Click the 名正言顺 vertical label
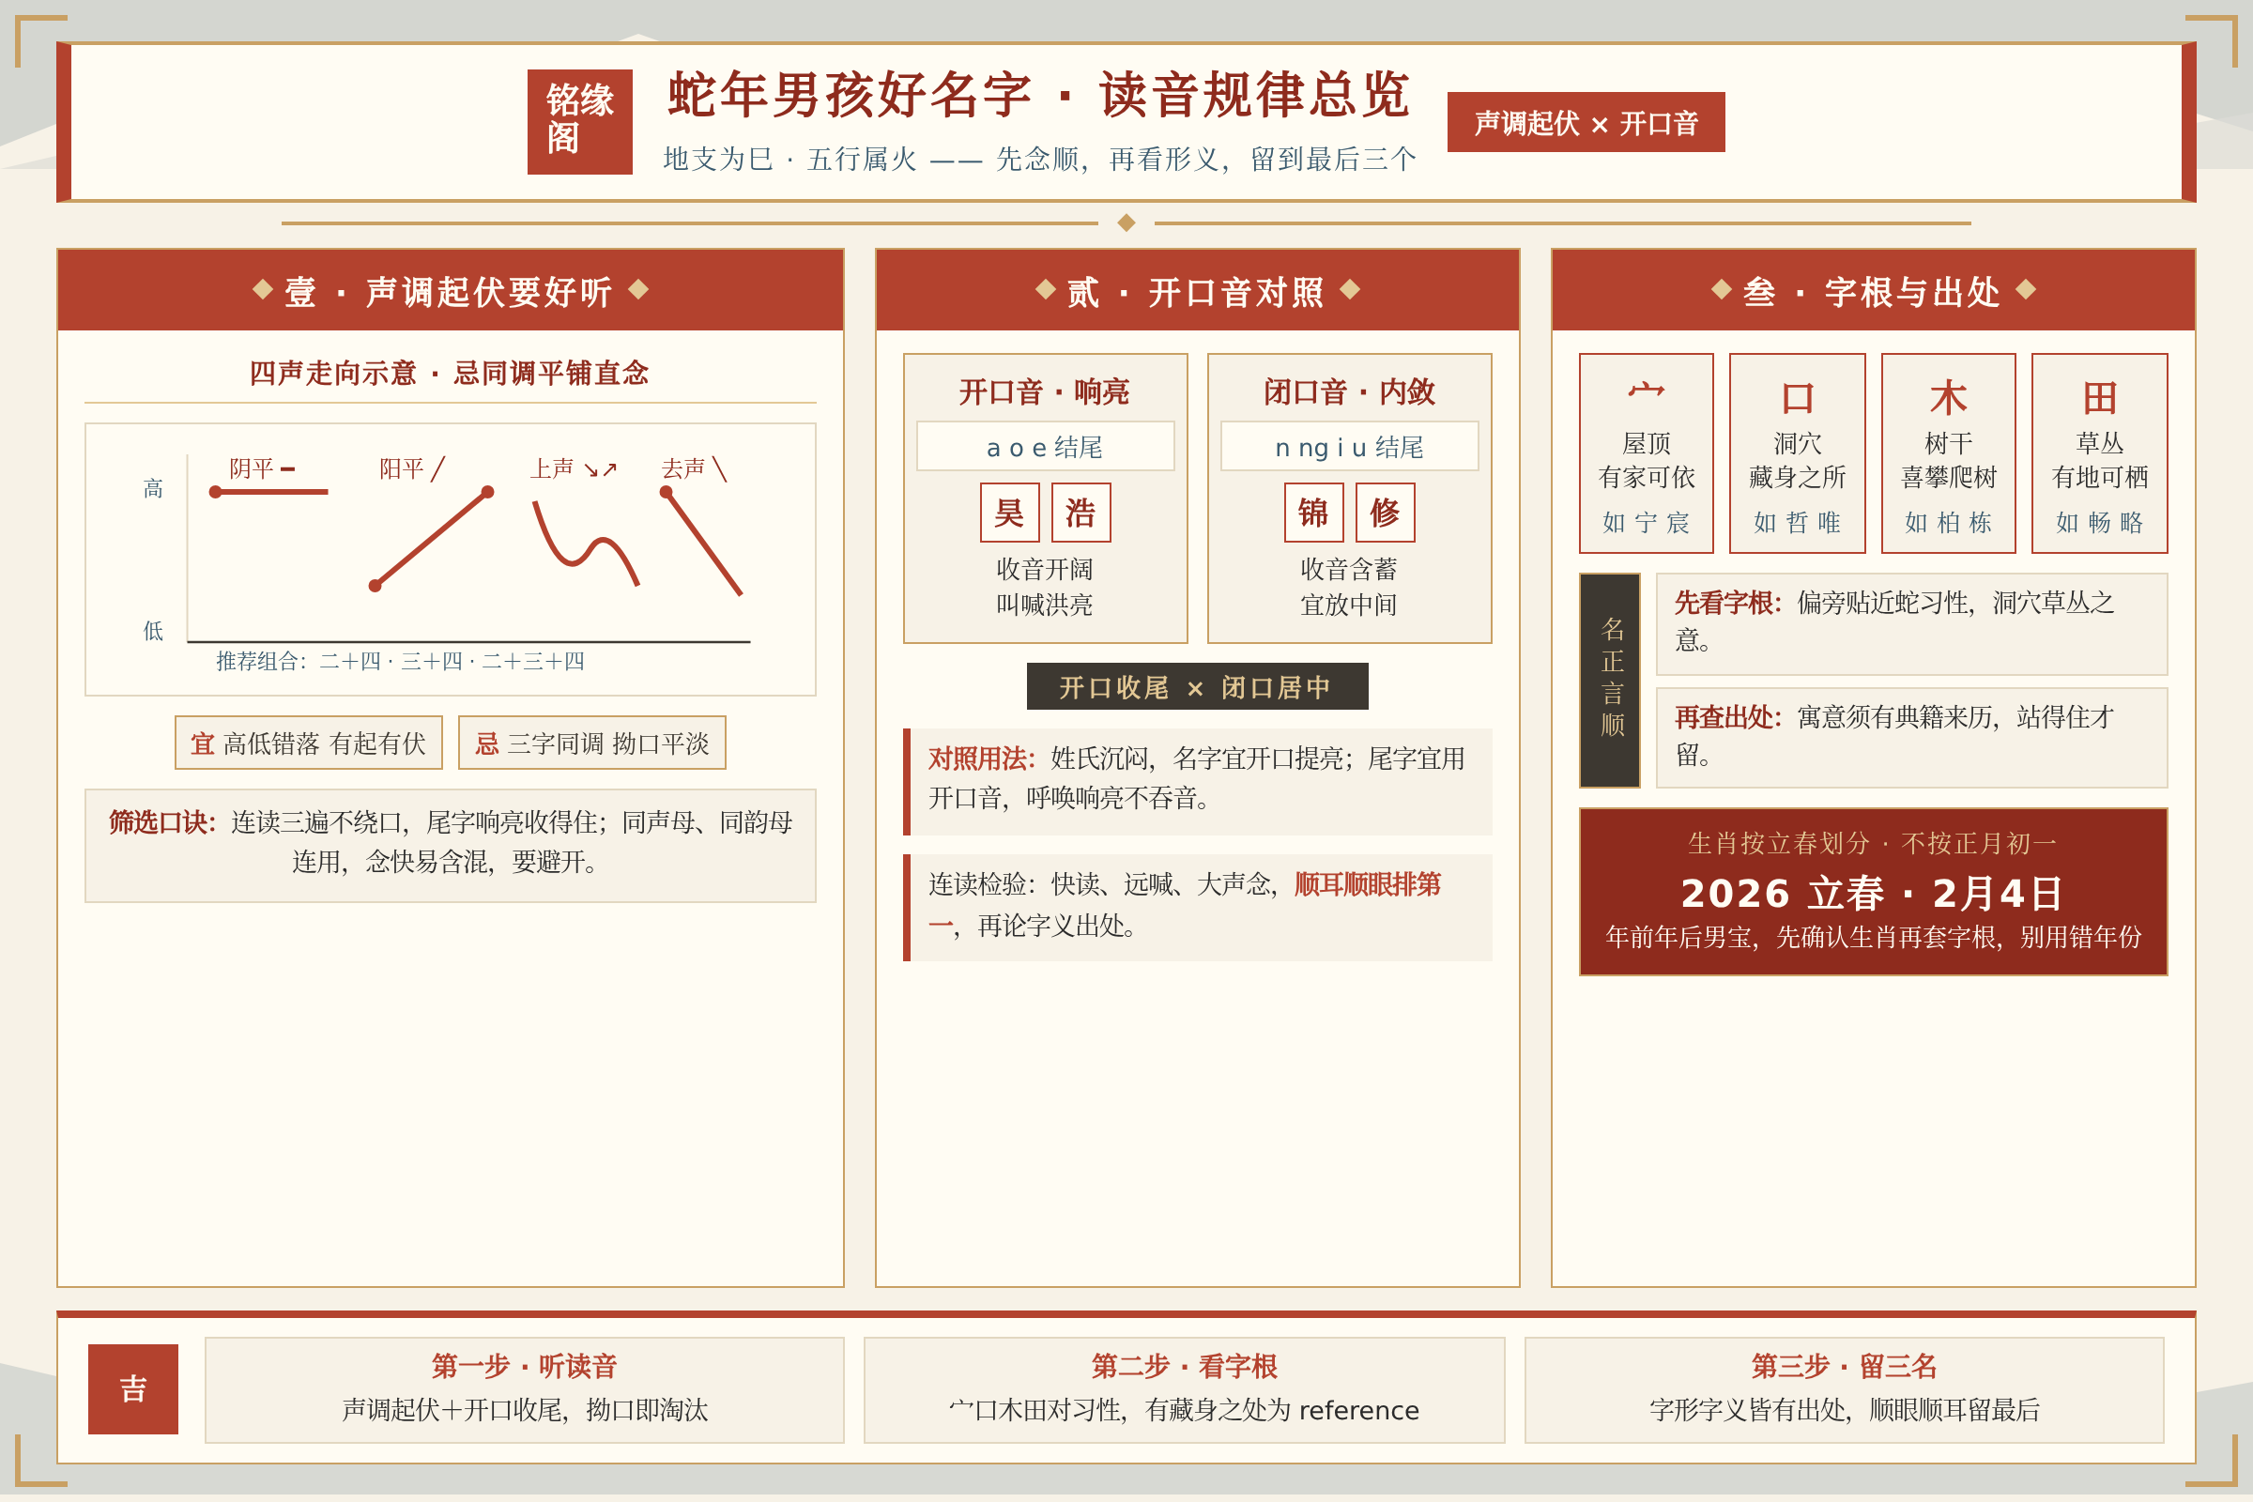The image size is (2253, 1502). 1610,680
